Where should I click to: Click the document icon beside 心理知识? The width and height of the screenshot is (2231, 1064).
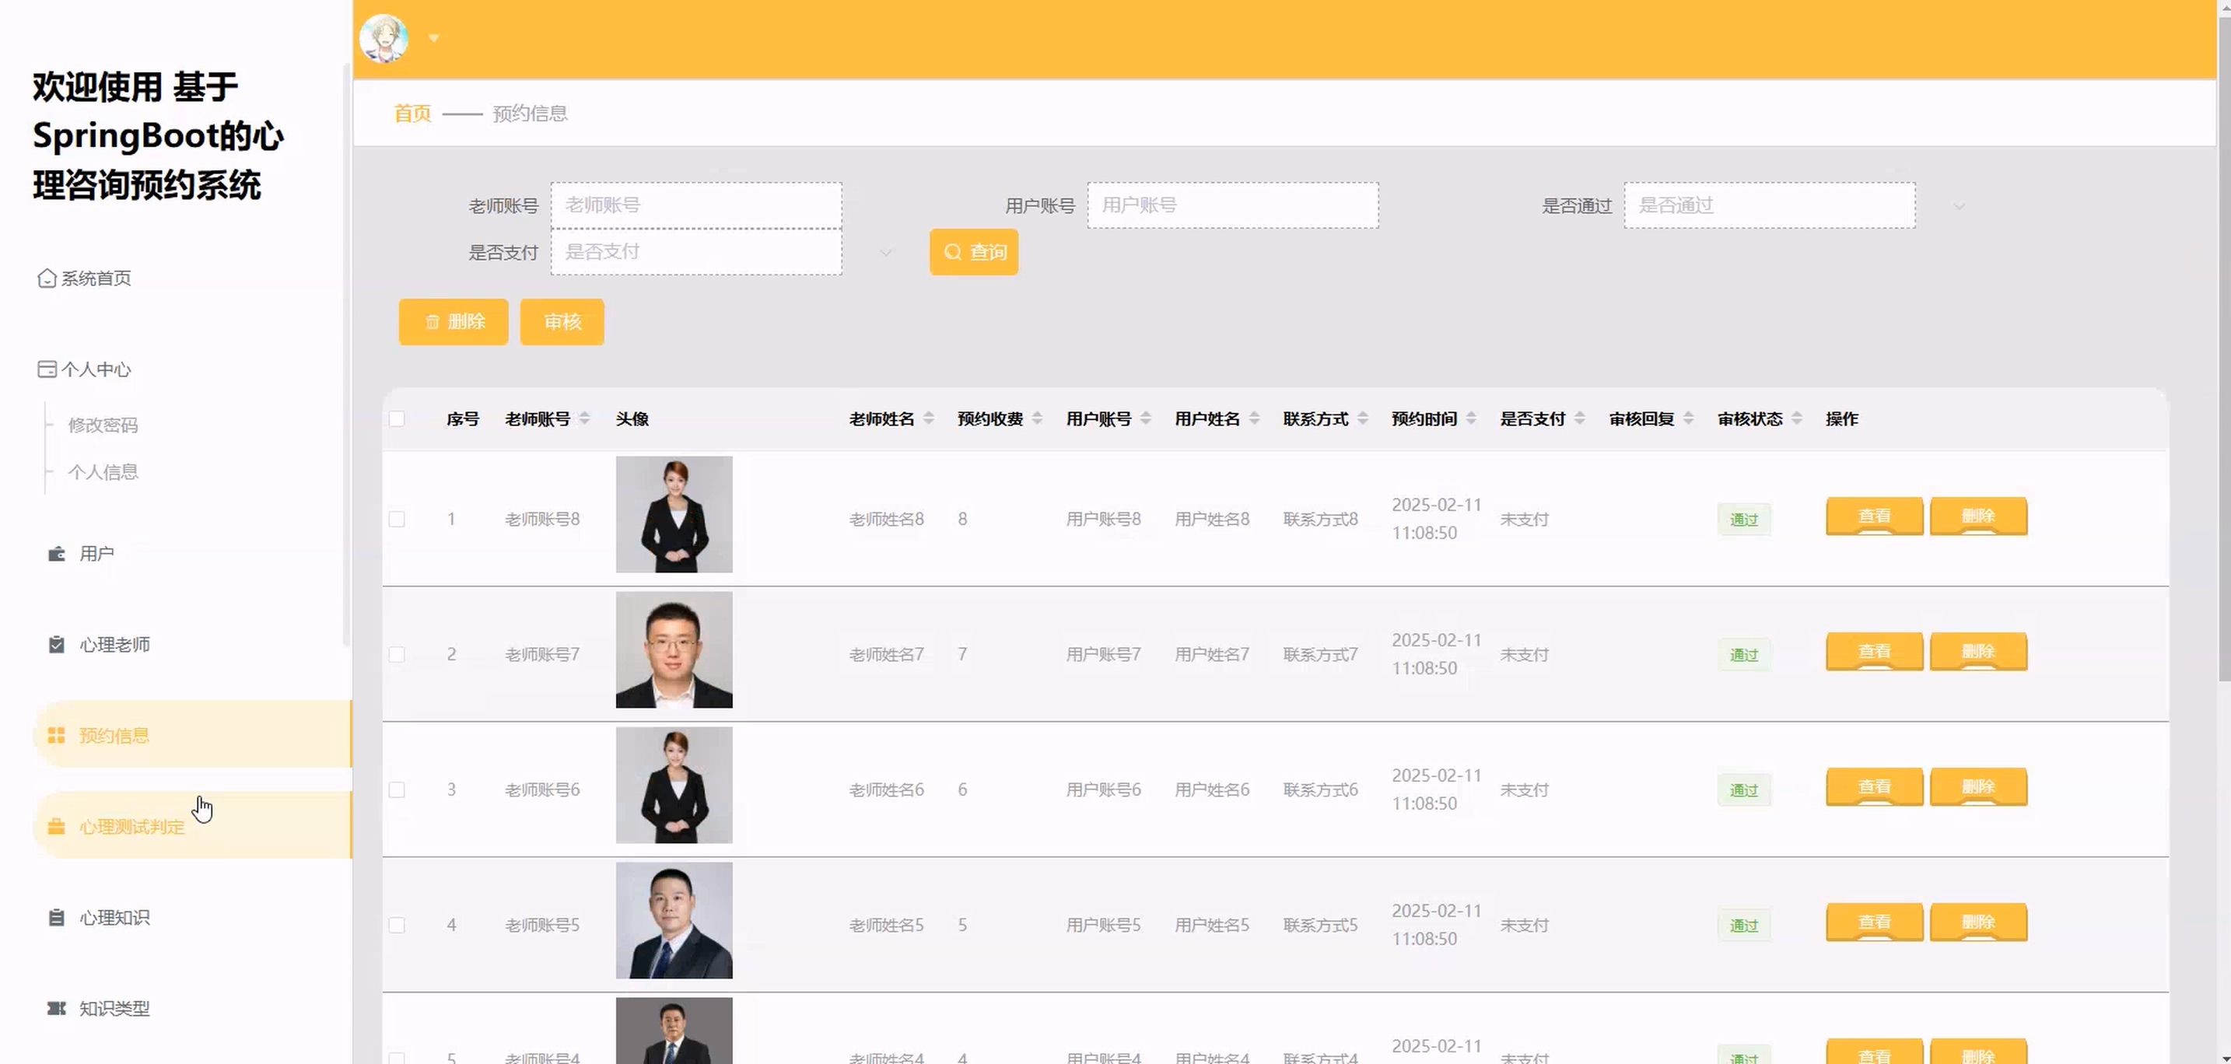[x=56, y=918]
